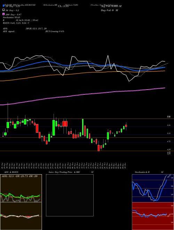Click the orange moving average line
This screenshot has height=230, width=174.
82,73
